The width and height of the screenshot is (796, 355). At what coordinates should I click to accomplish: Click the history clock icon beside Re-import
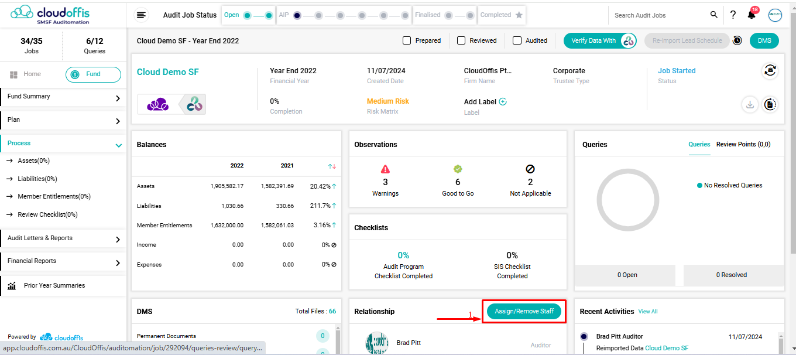737,40
